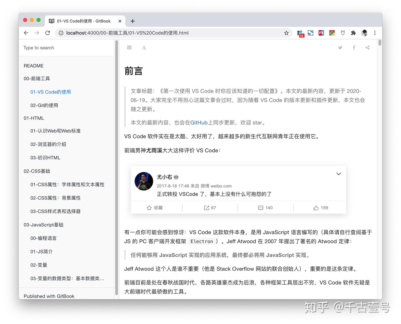Share the page via the Facebook icon
The width and height of the screenshot is (401, 324).
[354, 47]
